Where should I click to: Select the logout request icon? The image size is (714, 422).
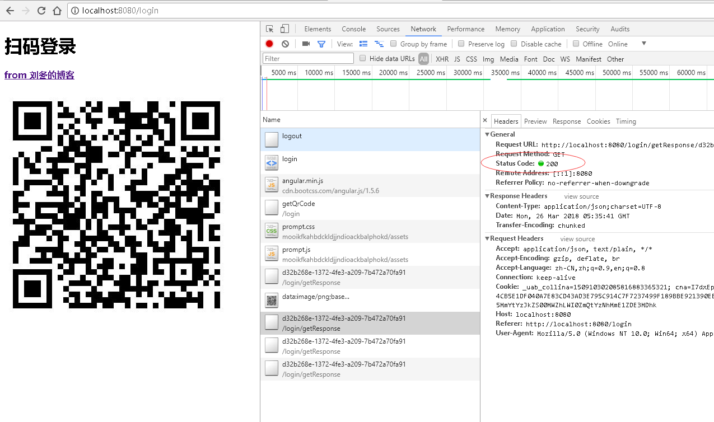click(271, 139)
